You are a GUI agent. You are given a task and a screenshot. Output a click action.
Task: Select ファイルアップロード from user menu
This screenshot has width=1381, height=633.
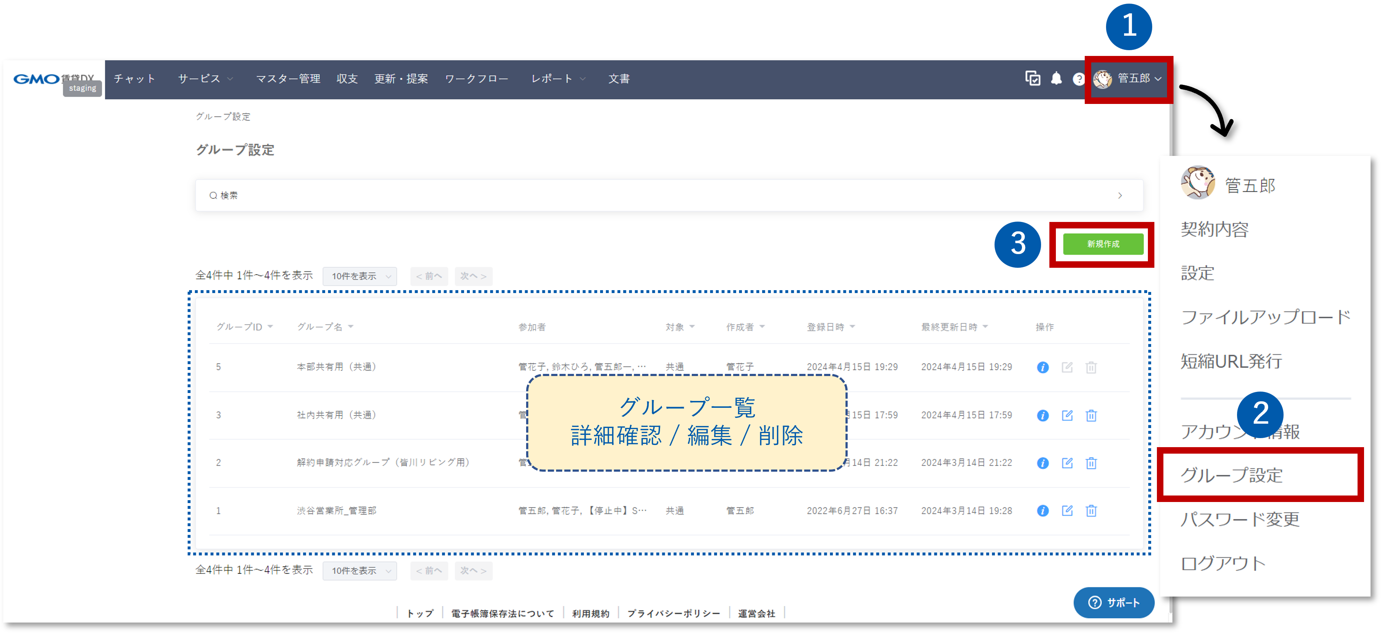click(x=1265, y=317)
